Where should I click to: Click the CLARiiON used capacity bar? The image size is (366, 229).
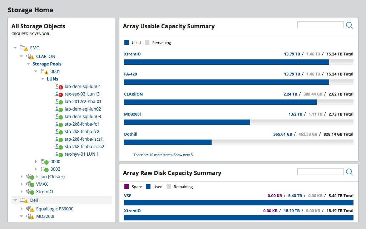(220, 102)
